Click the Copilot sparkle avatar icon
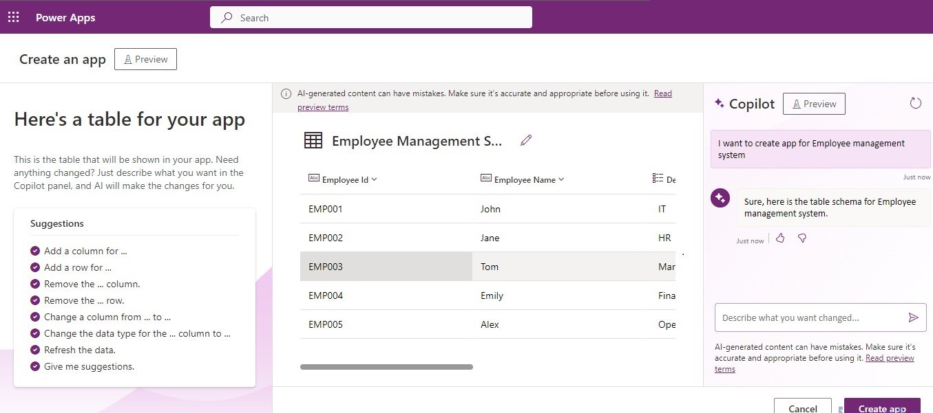This screenshot has height=413, width=933. [x=720, y=199]
